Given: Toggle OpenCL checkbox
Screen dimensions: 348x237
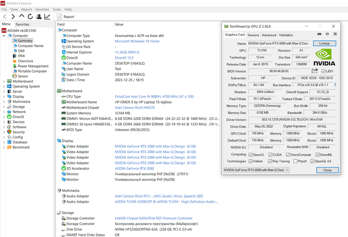Looking at the screenshot, I should (250, 155).
